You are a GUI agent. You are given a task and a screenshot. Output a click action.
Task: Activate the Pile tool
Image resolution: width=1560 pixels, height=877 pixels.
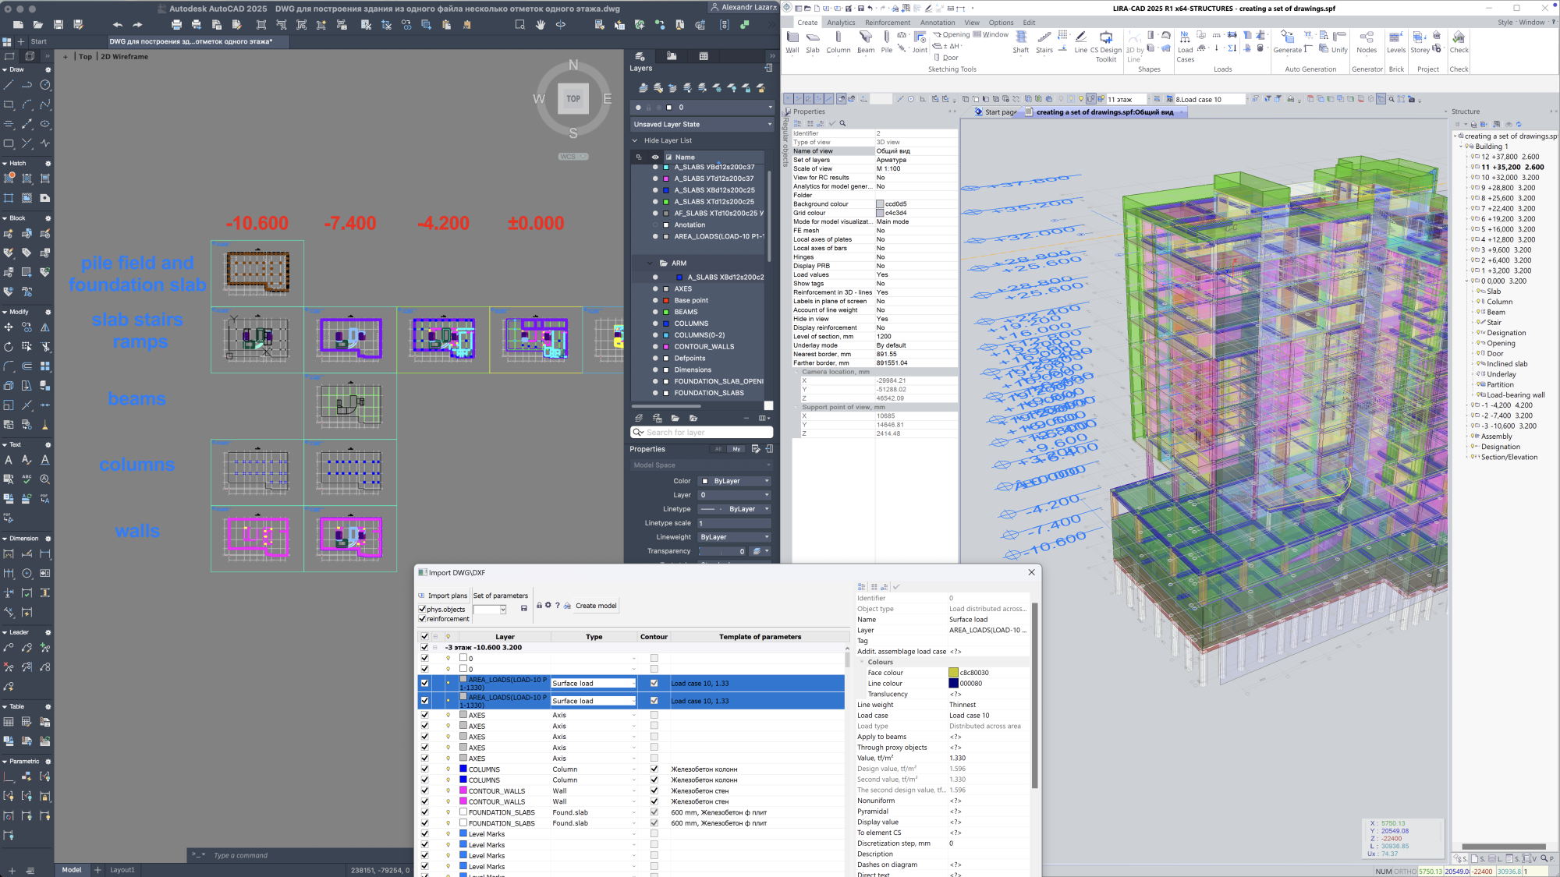click(887, 43)
